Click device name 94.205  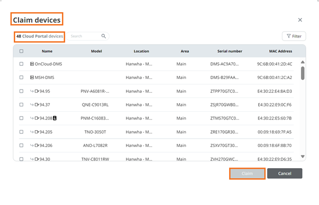tap(46, 132)
